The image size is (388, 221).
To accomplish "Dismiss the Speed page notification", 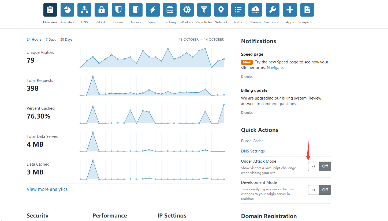I will point(247,77).
